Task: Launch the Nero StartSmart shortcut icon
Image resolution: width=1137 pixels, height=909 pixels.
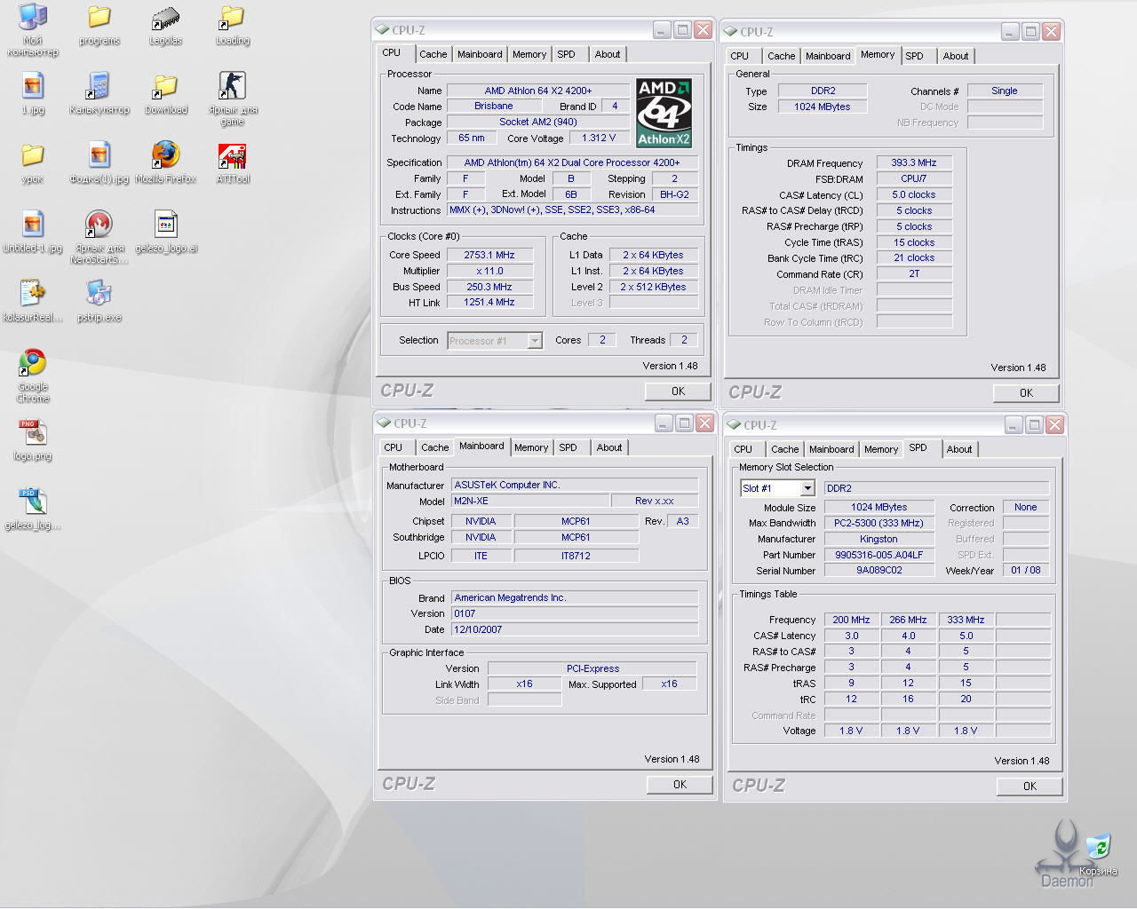Action: (x=99, y=225)
